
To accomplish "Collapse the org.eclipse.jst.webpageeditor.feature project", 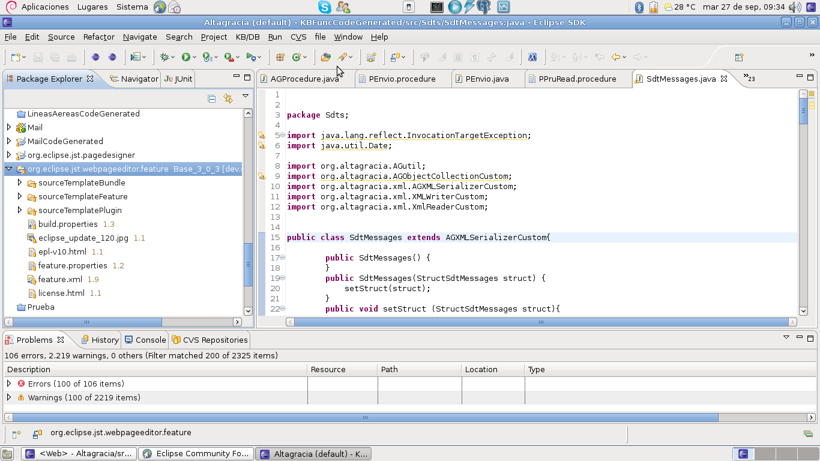I will click(9, 169).
